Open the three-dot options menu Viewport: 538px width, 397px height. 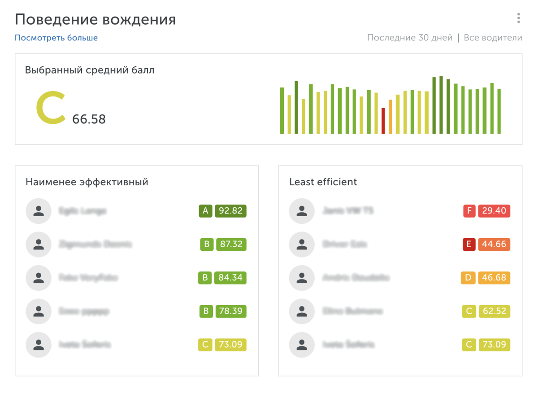click(x=518, y=18)
